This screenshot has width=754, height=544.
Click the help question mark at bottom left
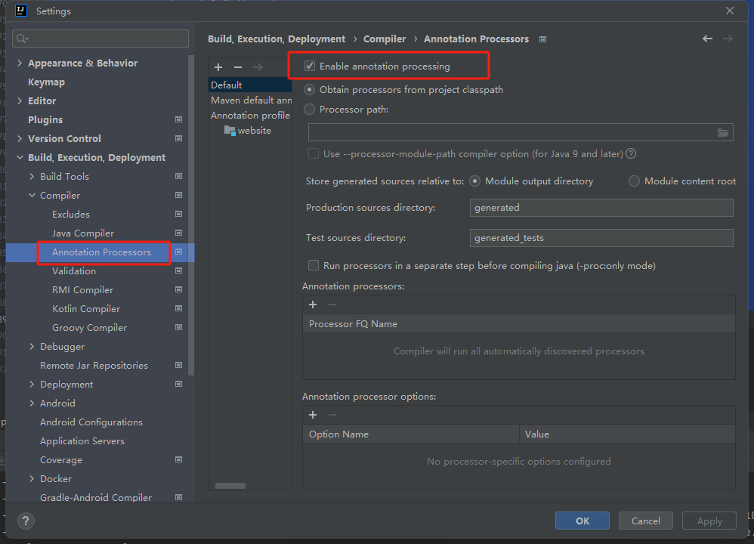[x=25, y=521]
